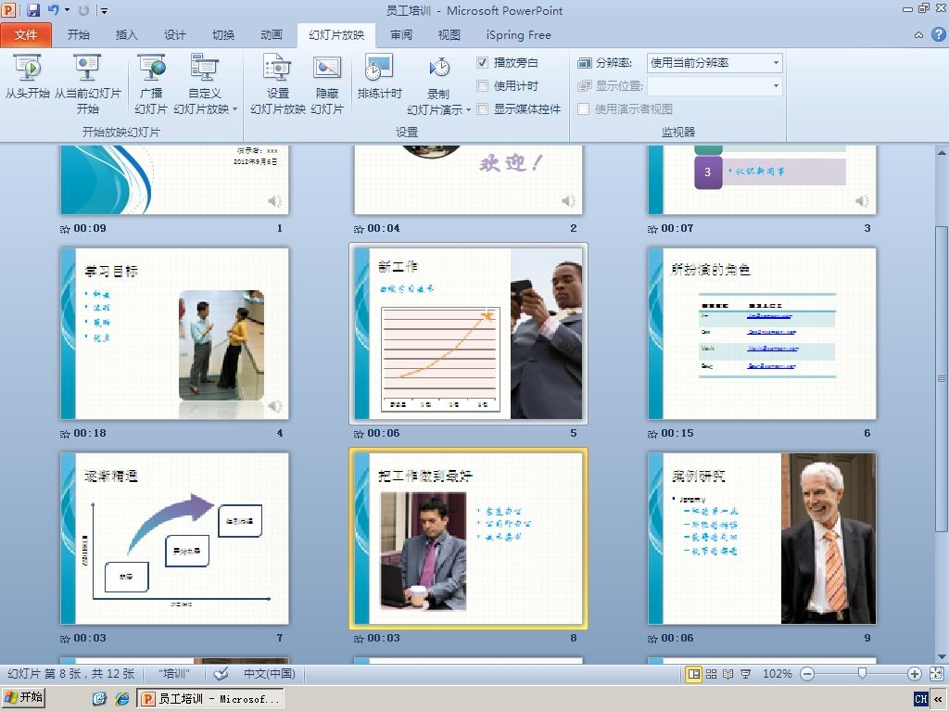Start Slide Show from status bar icon
Image resolution: width=949 pixels, height=712 pixels.
tap(746, 674)
